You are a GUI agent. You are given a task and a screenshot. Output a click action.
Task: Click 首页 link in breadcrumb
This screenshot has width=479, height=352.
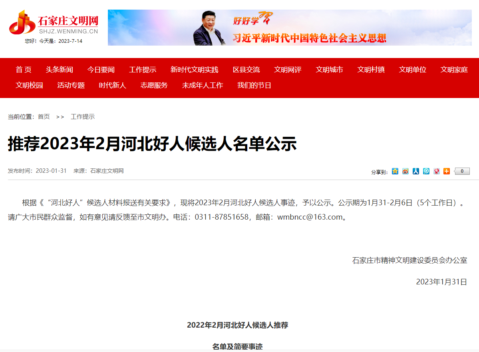(x=44, y=117)
